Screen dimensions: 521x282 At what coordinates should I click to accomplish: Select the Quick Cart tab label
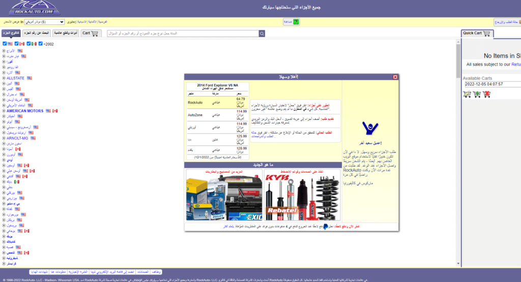click(473, 33)
